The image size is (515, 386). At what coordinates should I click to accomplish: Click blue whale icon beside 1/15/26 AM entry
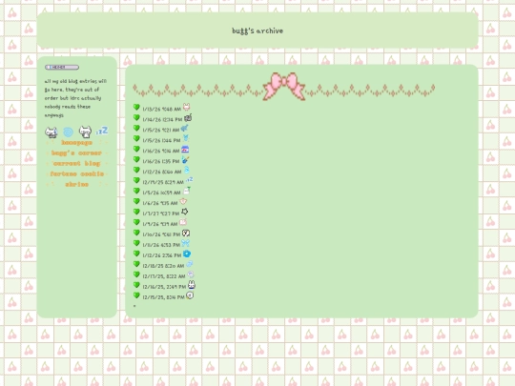point(185,128)
